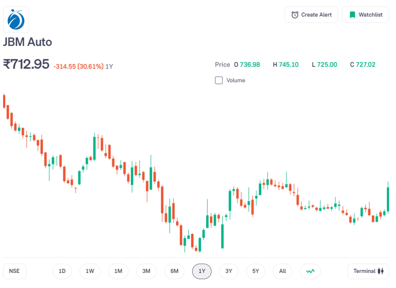View the 5Y price history
The height and width of the screenshot is (288, 396).
(255, 271)
